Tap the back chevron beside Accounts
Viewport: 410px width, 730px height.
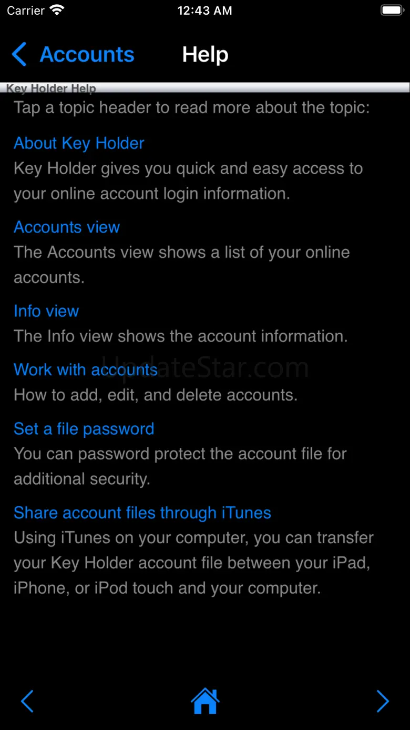click(19, 55)
